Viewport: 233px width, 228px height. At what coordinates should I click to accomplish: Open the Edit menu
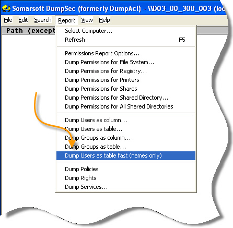23,20
